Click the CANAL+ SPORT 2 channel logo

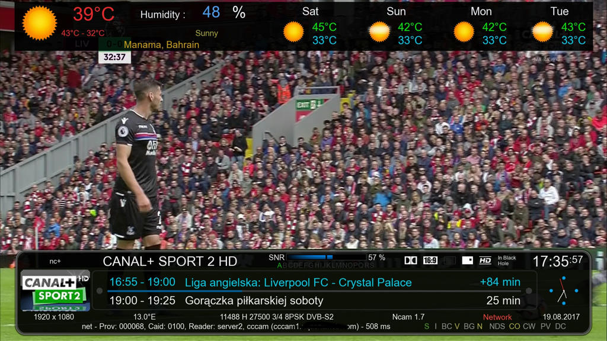[55, 291]
